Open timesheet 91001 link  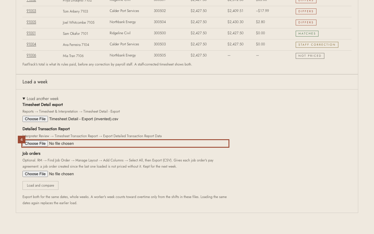coord(31,33)
